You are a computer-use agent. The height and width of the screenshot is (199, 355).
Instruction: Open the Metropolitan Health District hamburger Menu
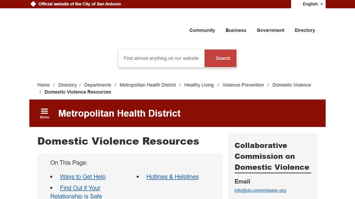[44, 113]
